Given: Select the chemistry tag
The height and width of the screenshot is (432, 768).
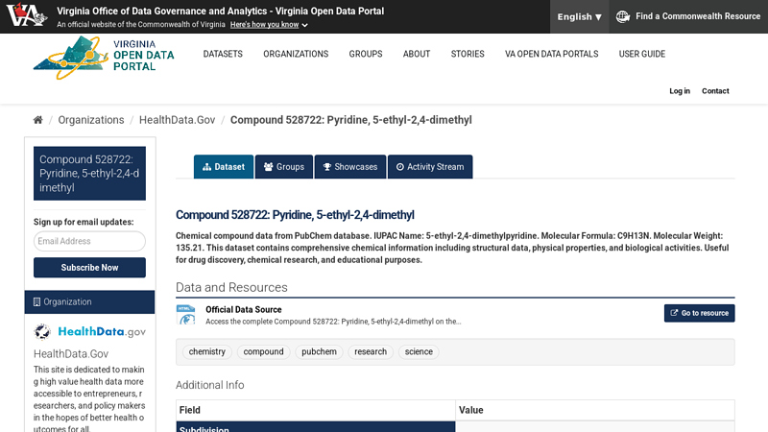Looking at the screenshot, I should [x=207, y=351].
